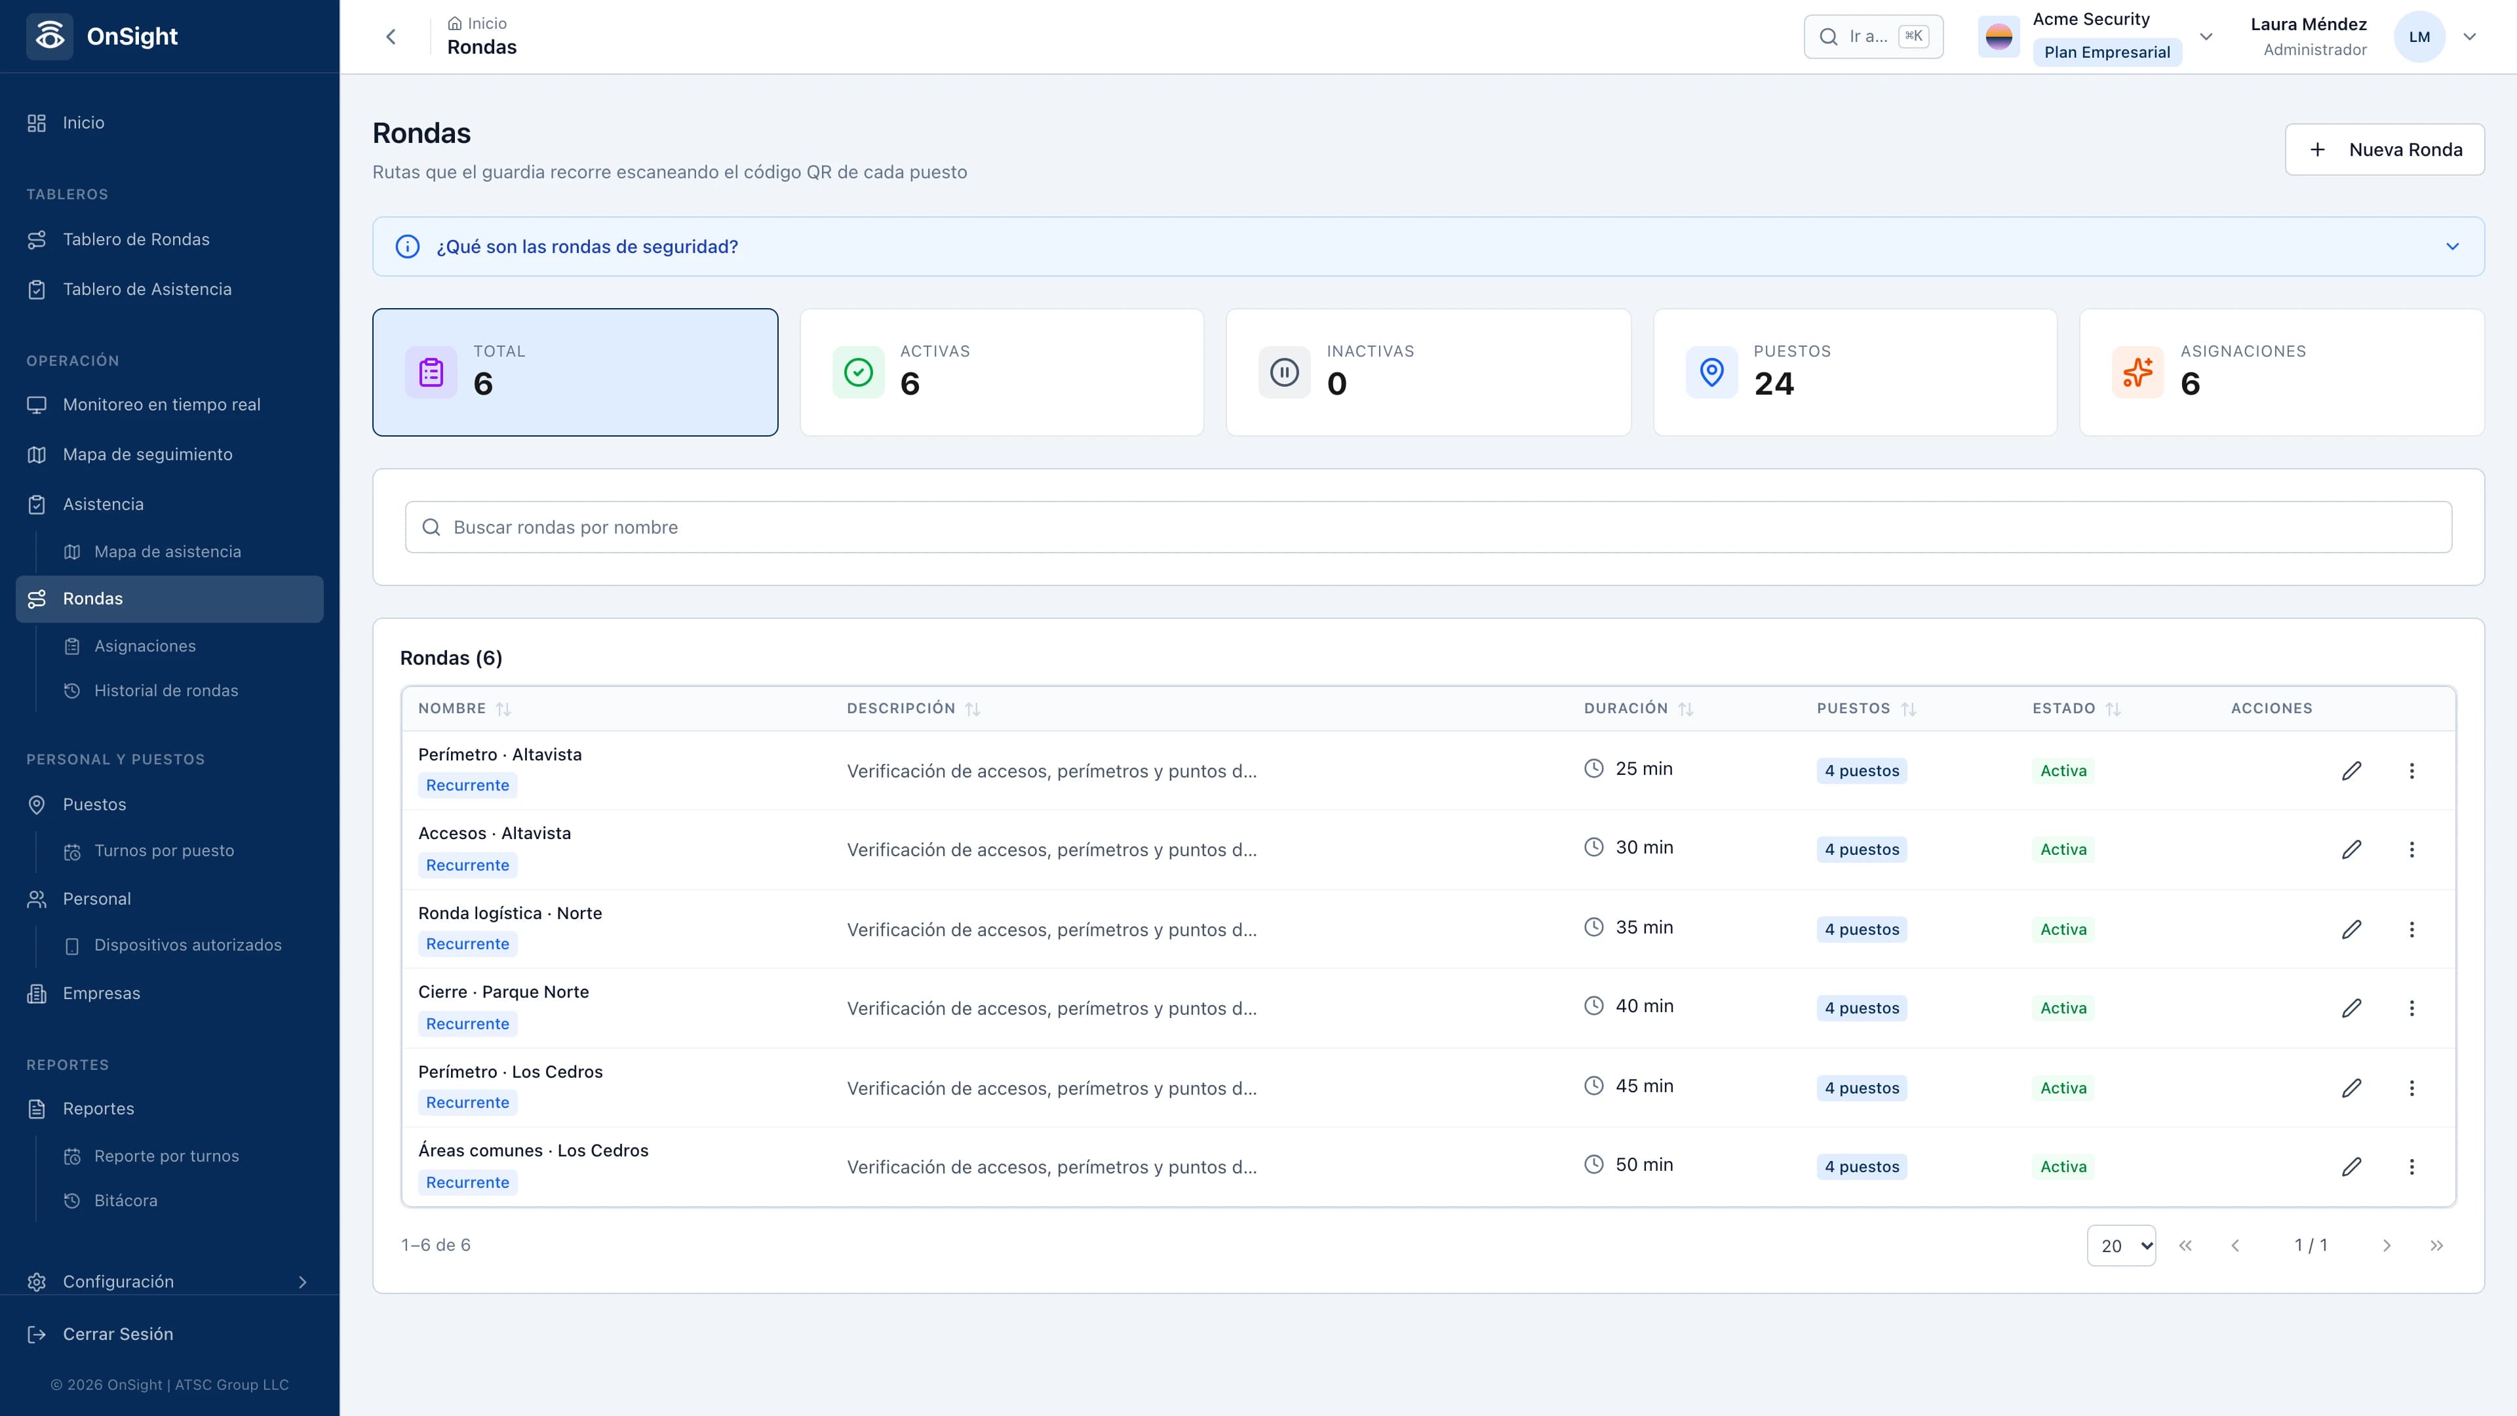Expand the '¿Qué son las rondas de seguridad?' panel
2517x1416 pixels.
click(x=1428, y=246)
